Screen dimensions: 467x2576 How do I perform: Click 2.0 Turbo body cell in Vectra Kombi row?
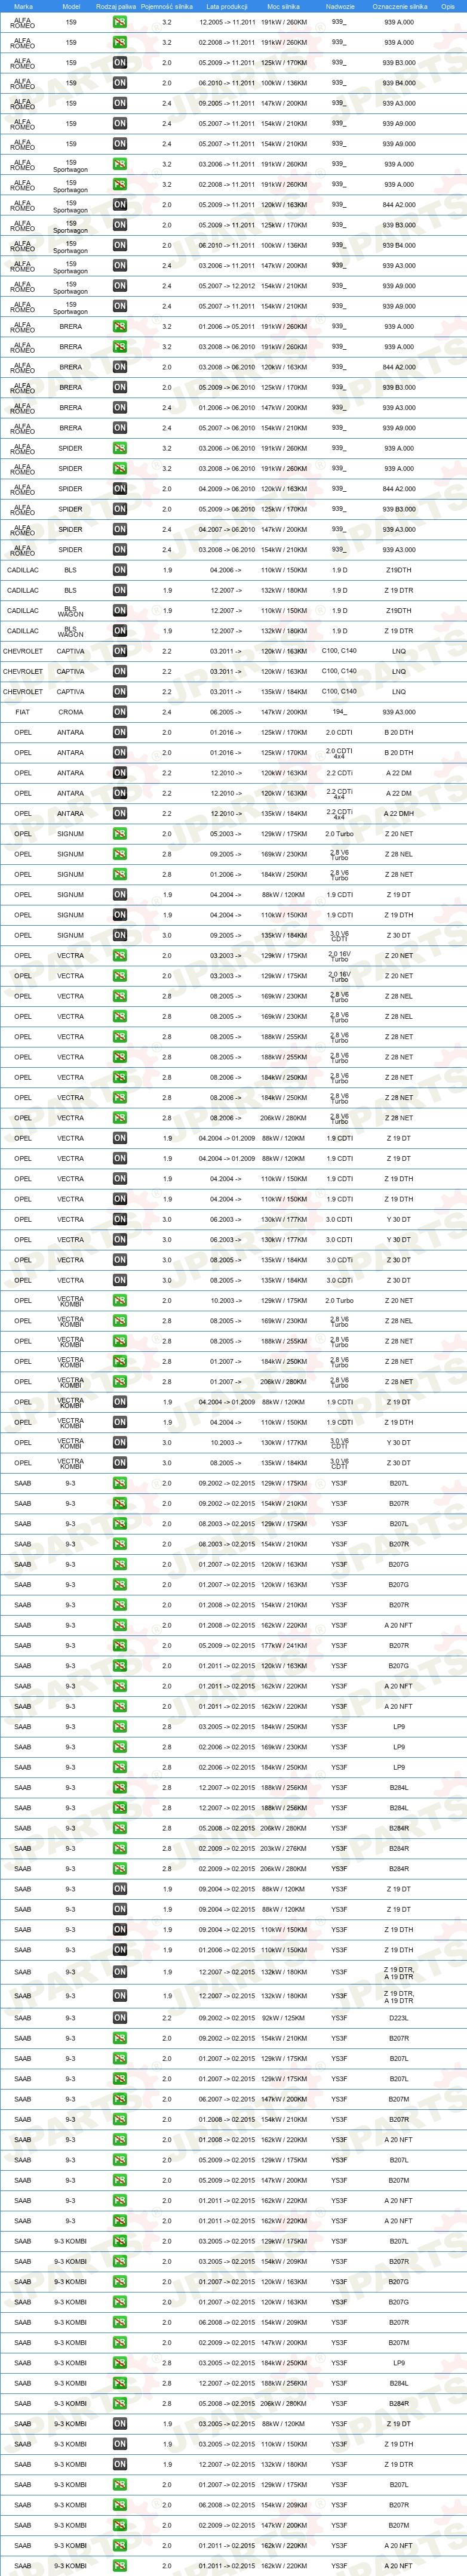coord(340,1301)
